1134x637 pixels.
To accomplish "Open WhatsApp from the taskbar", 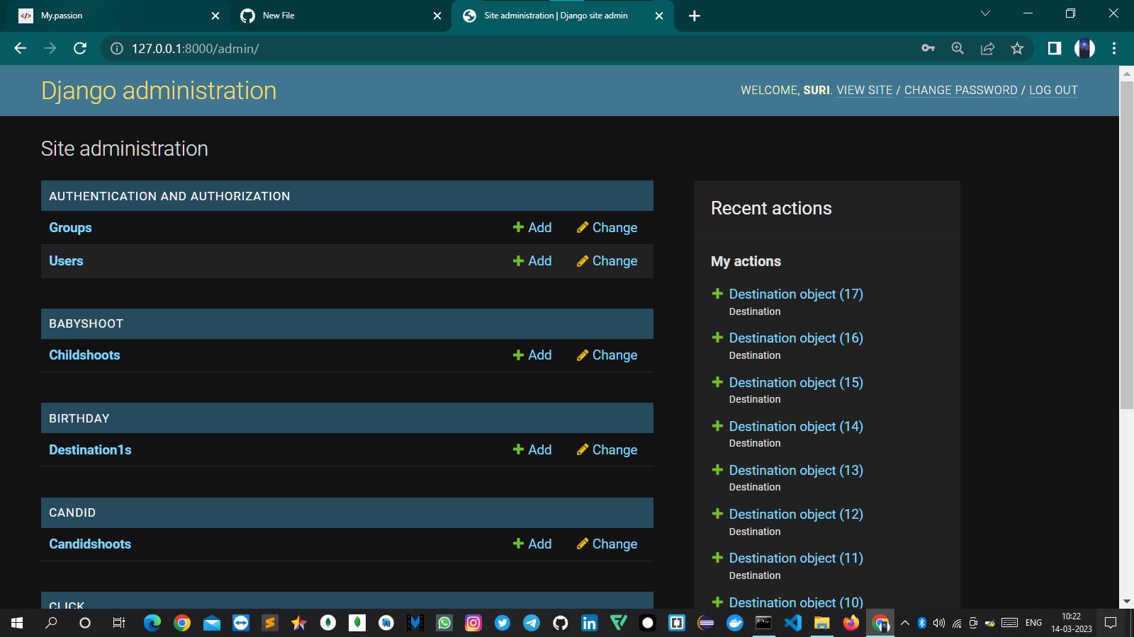I will [x=444, y=623].
